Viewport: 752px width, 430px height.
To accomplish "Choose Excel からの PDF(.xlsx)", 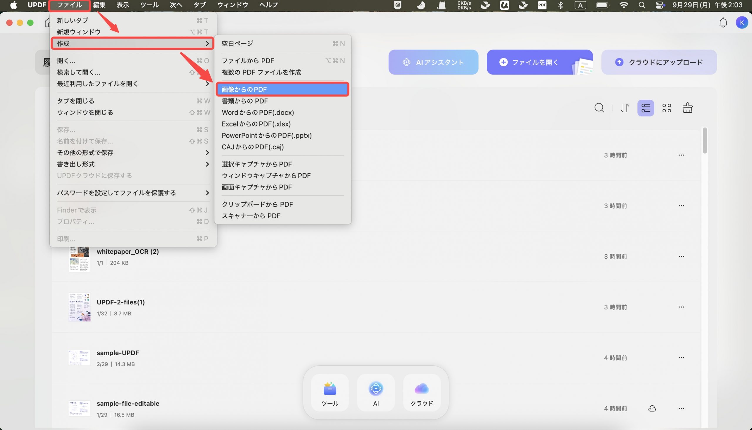I will pos(282,124).
